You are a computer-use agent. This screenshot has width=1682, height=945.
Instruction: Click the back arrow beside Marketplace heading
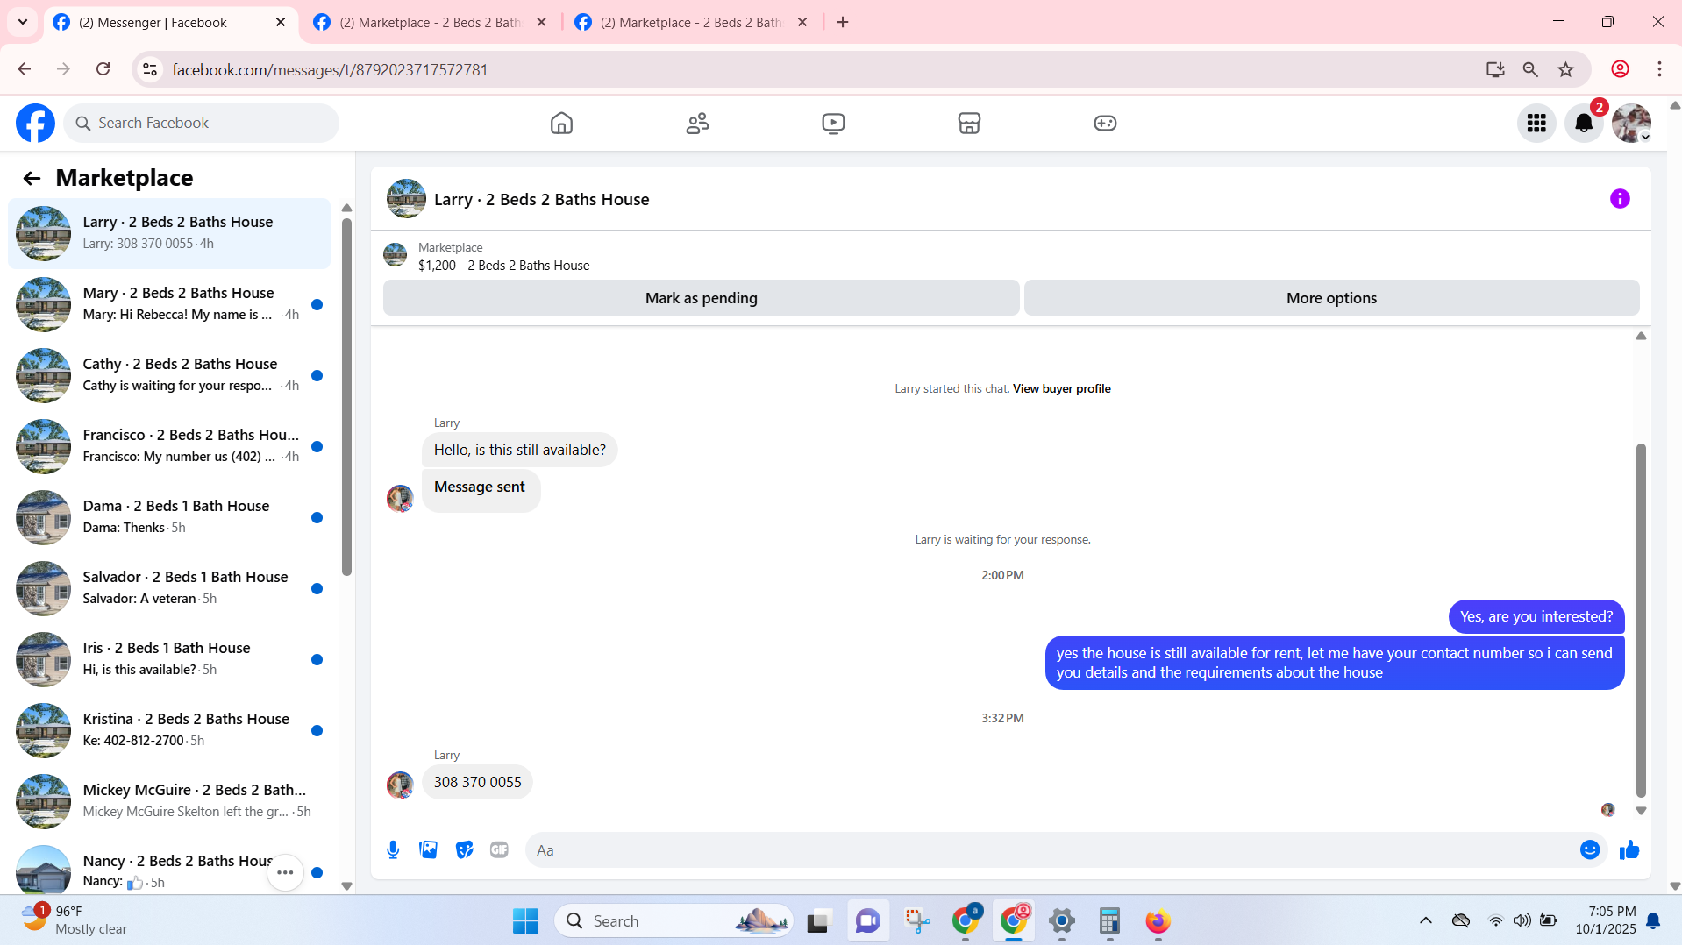(32, 179)
